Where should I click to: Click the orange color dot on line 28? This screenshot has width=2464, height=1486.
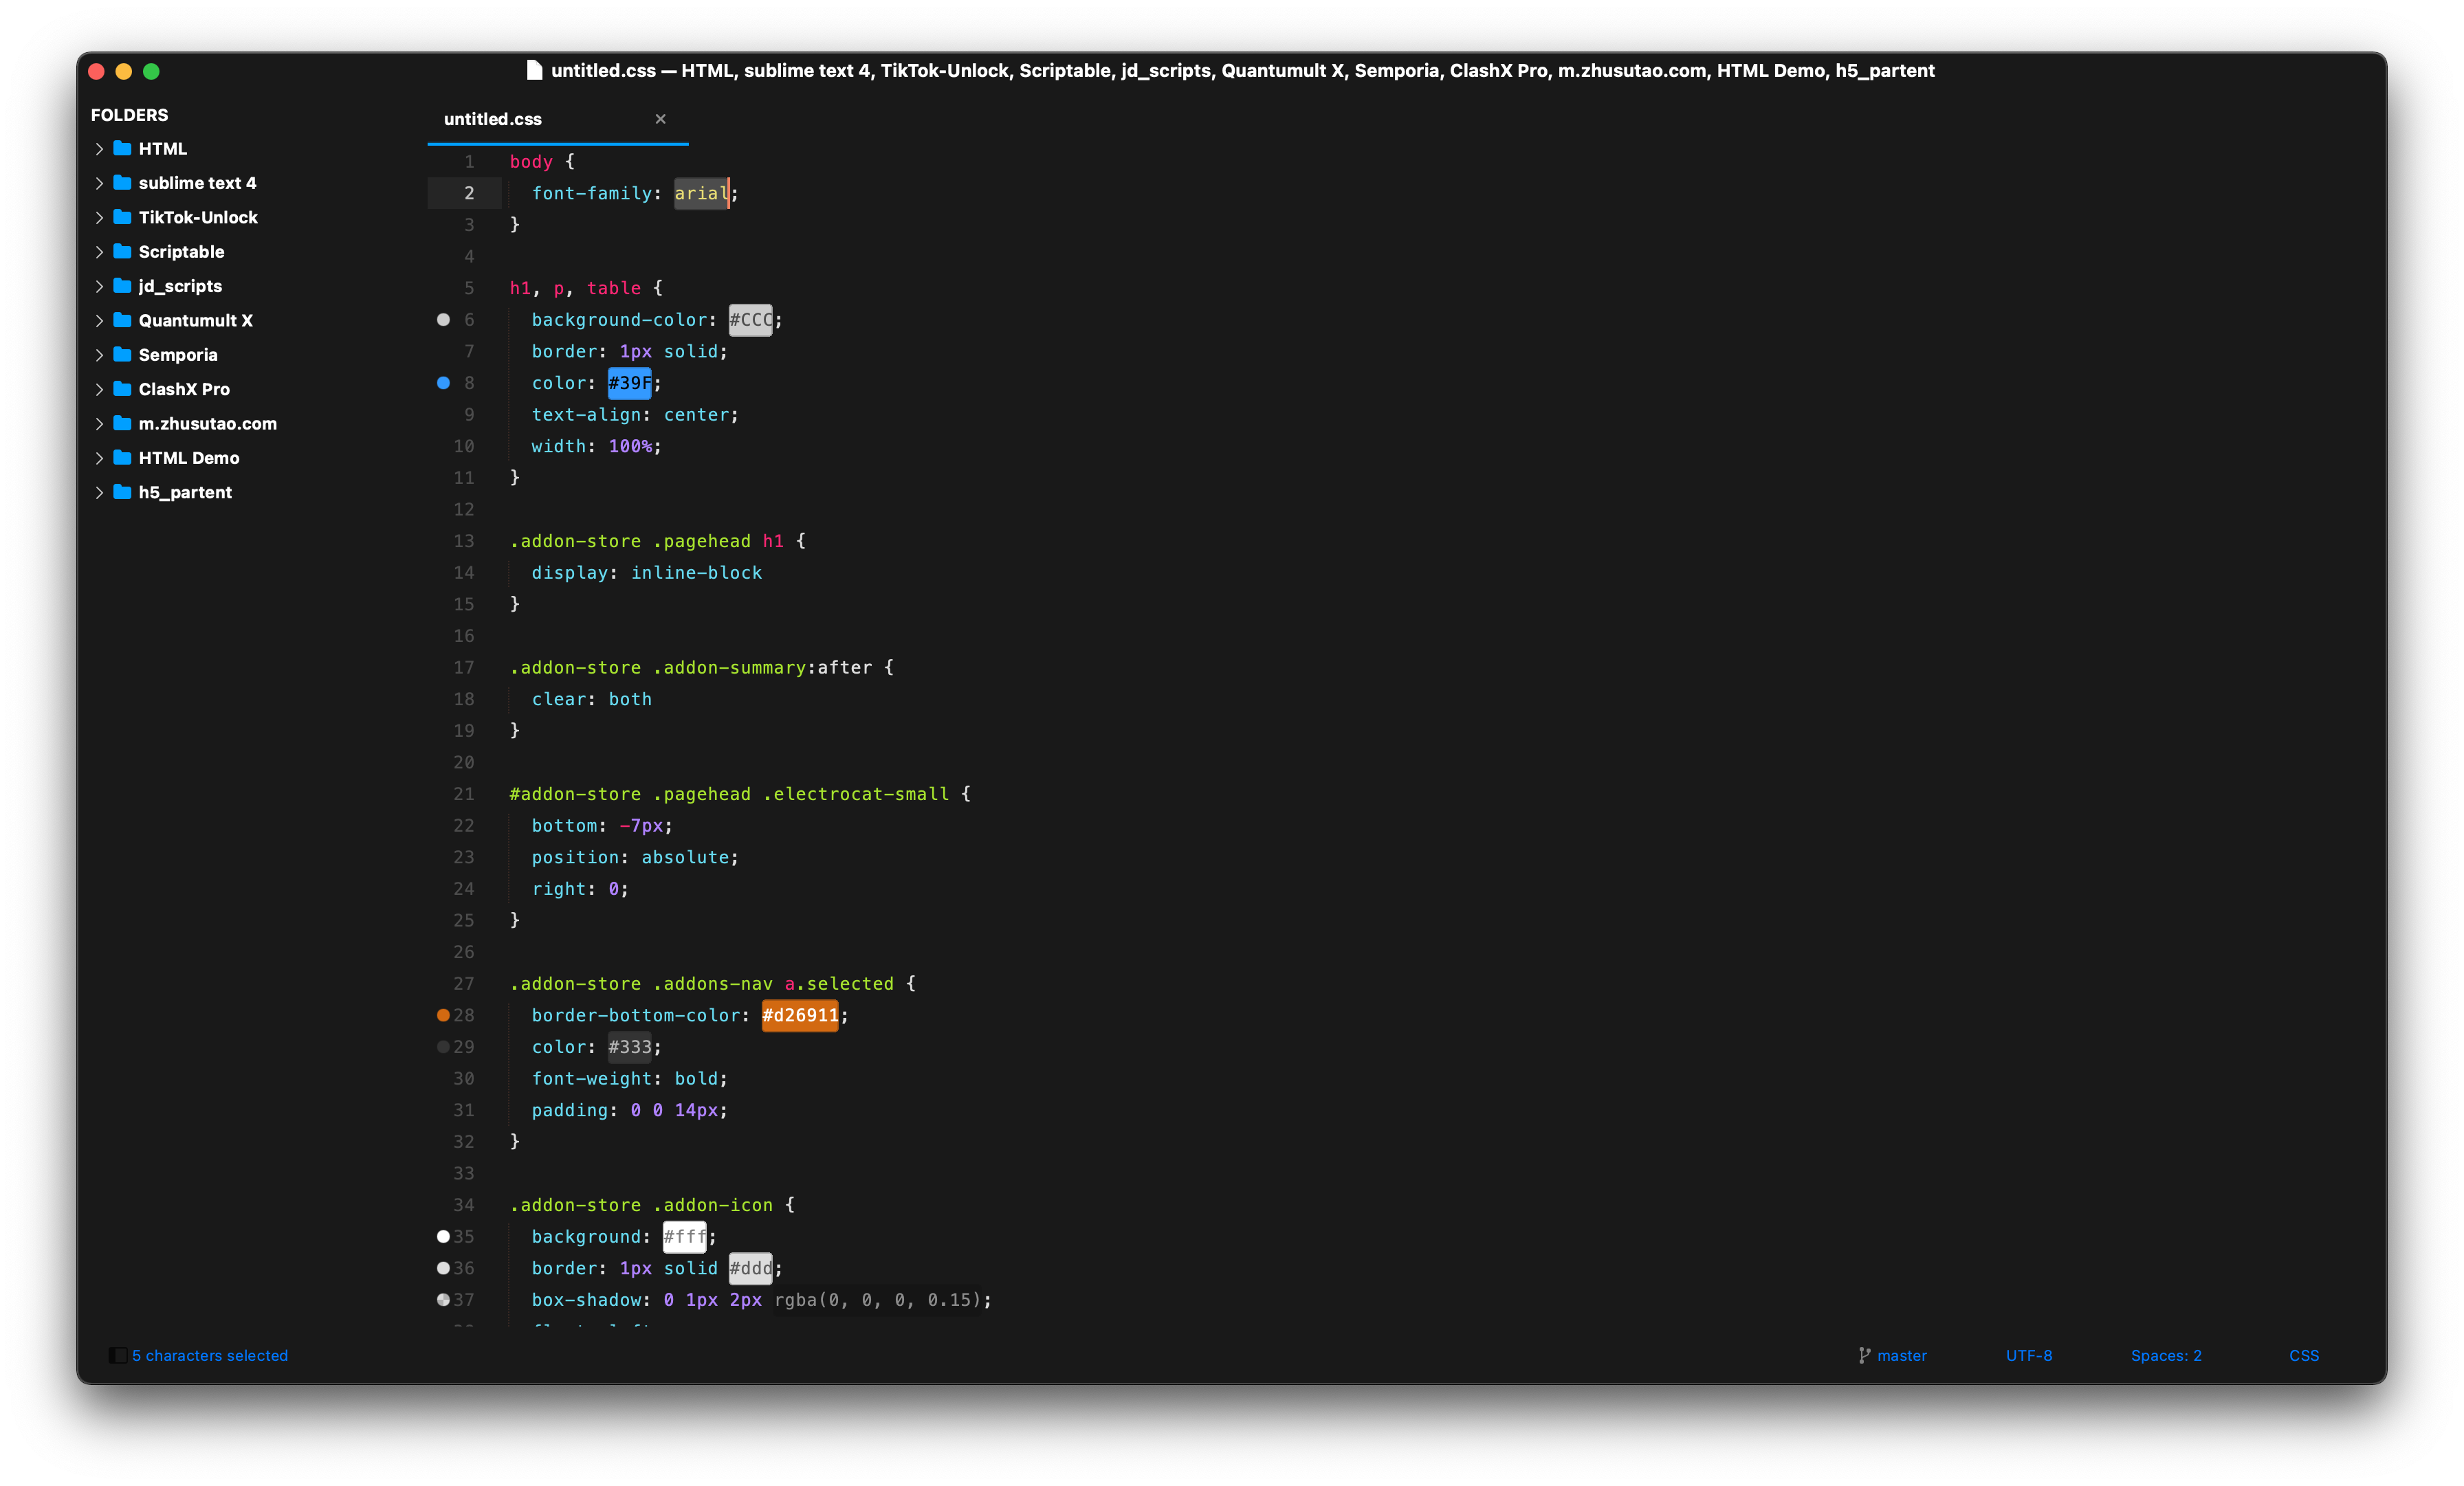tap(443, 1015)
